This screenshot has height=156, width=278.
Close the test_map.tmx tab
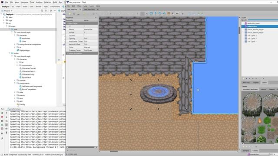click(x=80, y=10)
